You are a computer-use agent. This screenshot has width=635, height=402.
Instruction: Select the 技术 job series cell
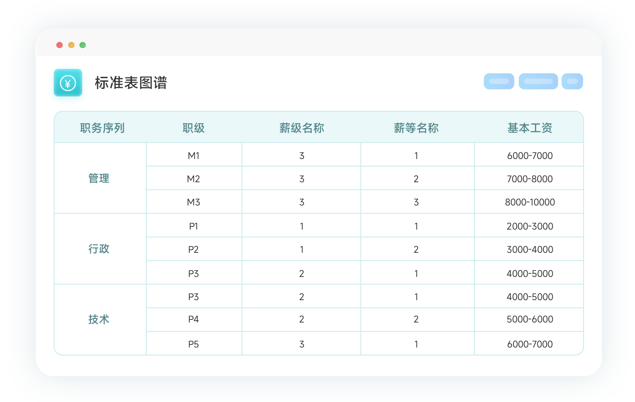tap(99, 319)
